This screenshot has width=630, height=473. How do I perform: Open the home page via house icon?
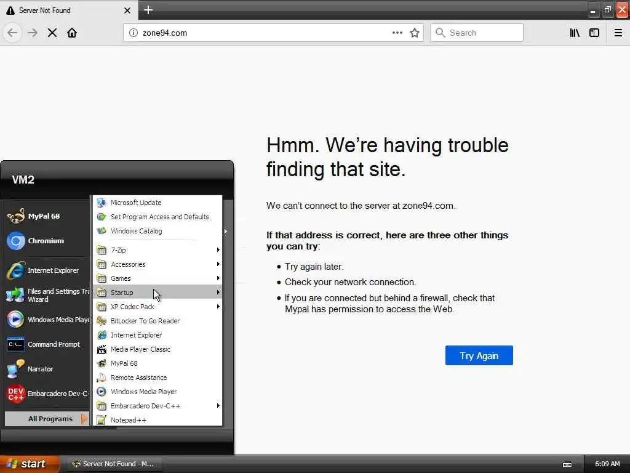click(72, 33)
